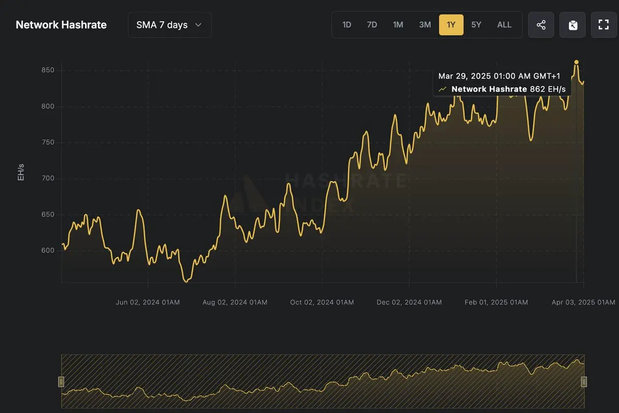This screenshot has width=619, height=413.
Task: Click the Apr 03, 2025 01AM axis label
Action: (x=583, y=302)
